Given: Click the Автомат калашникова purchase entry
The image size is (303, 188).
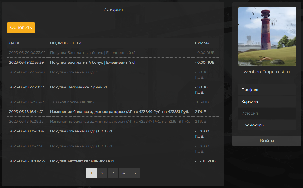Looking at the screenshot, I should [x=82, y=161].
